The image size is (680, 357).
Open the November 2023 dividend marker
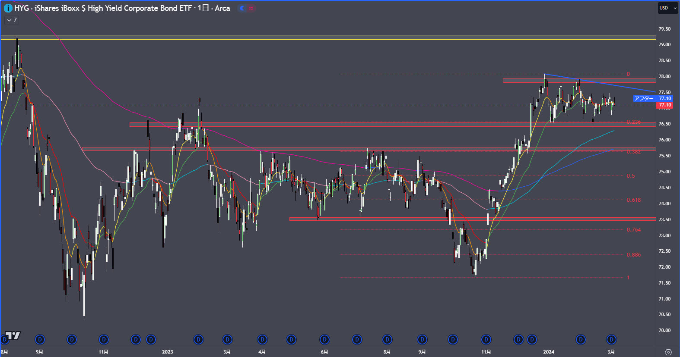(x=486, y=340)
